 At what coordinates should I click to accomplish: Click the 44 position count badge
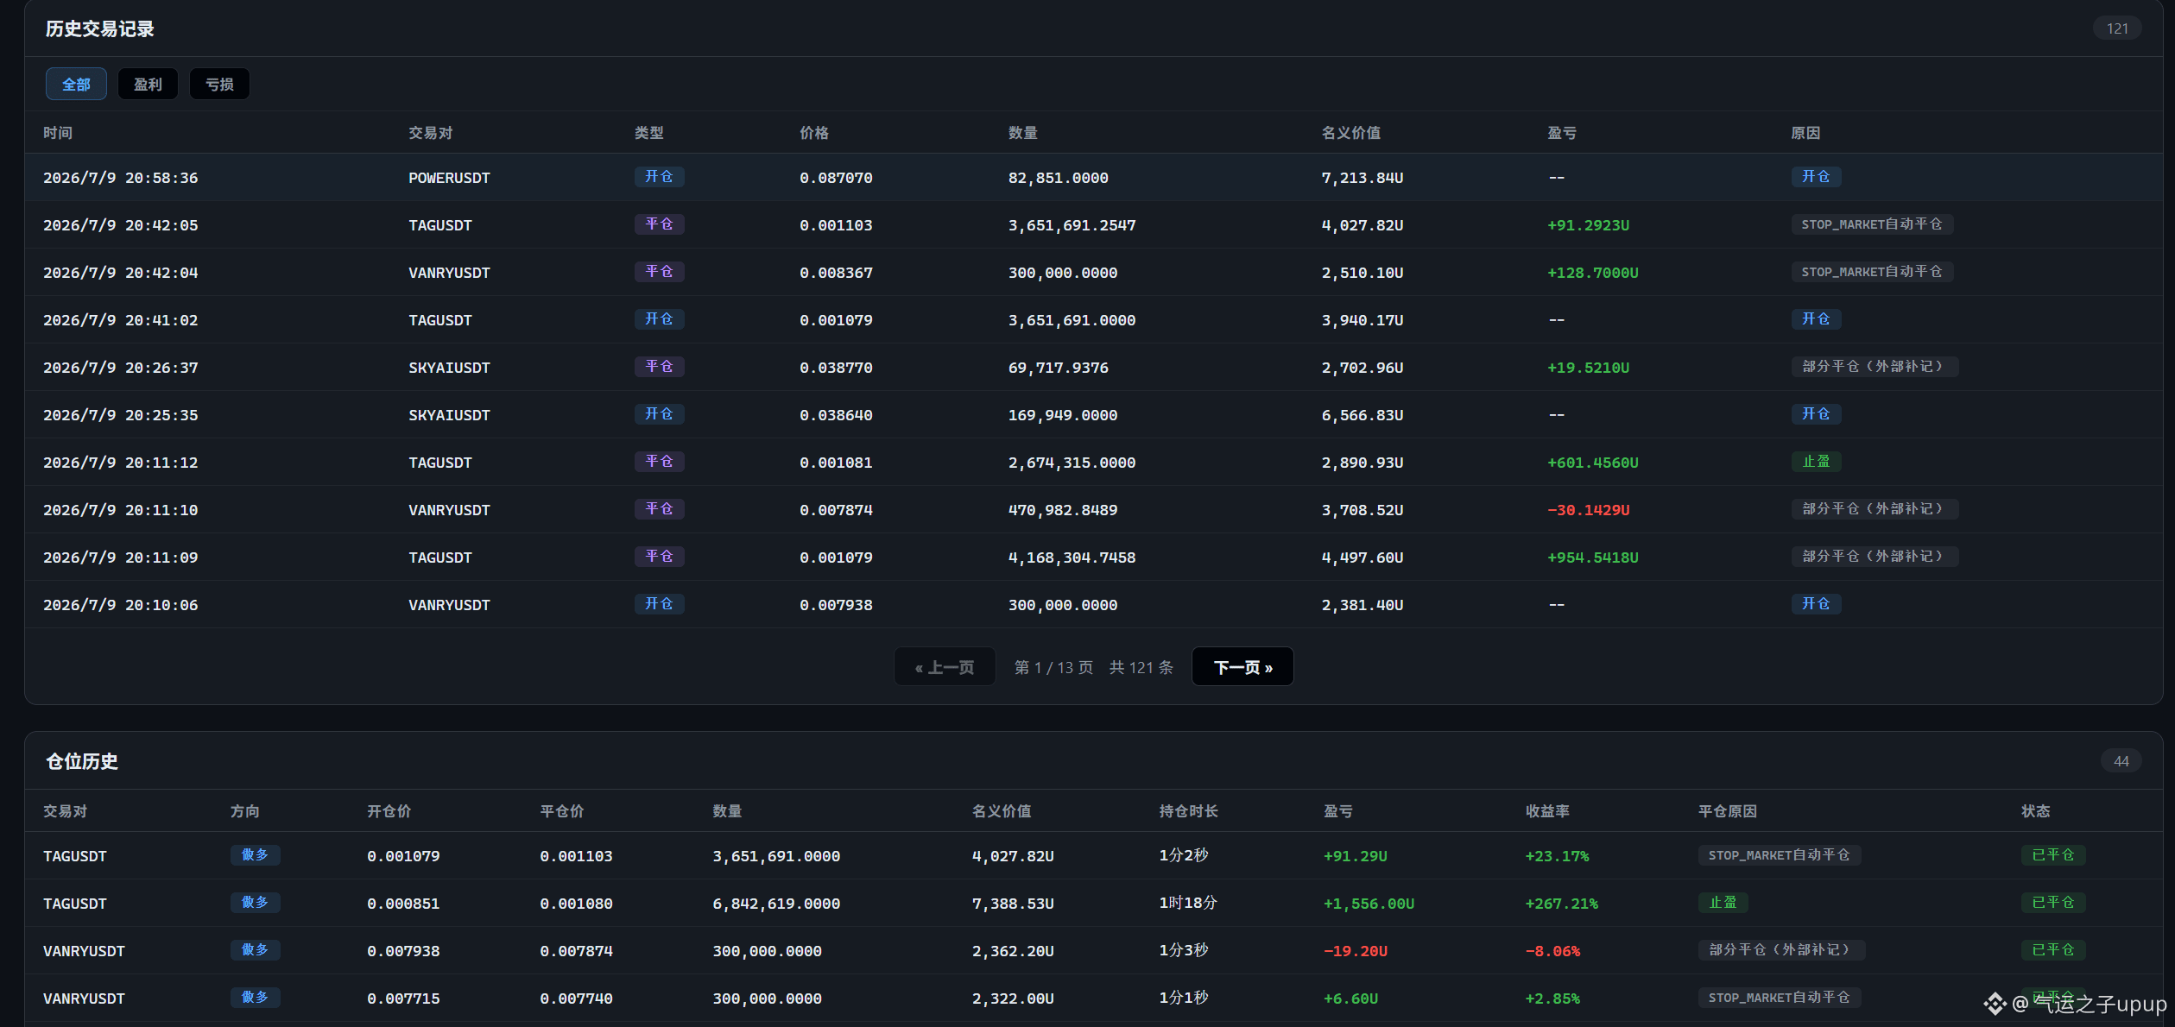(2121, 761)
